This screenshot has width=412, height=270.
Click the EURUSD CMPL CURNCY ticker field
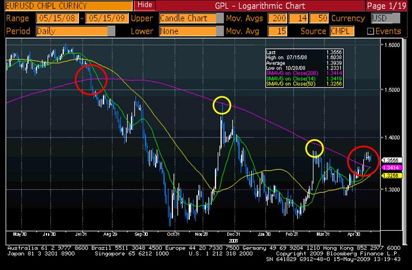pyautogui.click(x=67, y=6)
